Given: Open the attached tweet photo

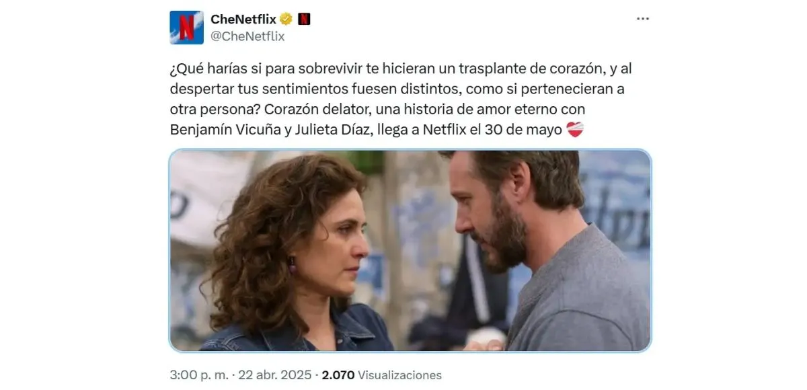Looking at the screenshot, I should click(x=410, y=251).
